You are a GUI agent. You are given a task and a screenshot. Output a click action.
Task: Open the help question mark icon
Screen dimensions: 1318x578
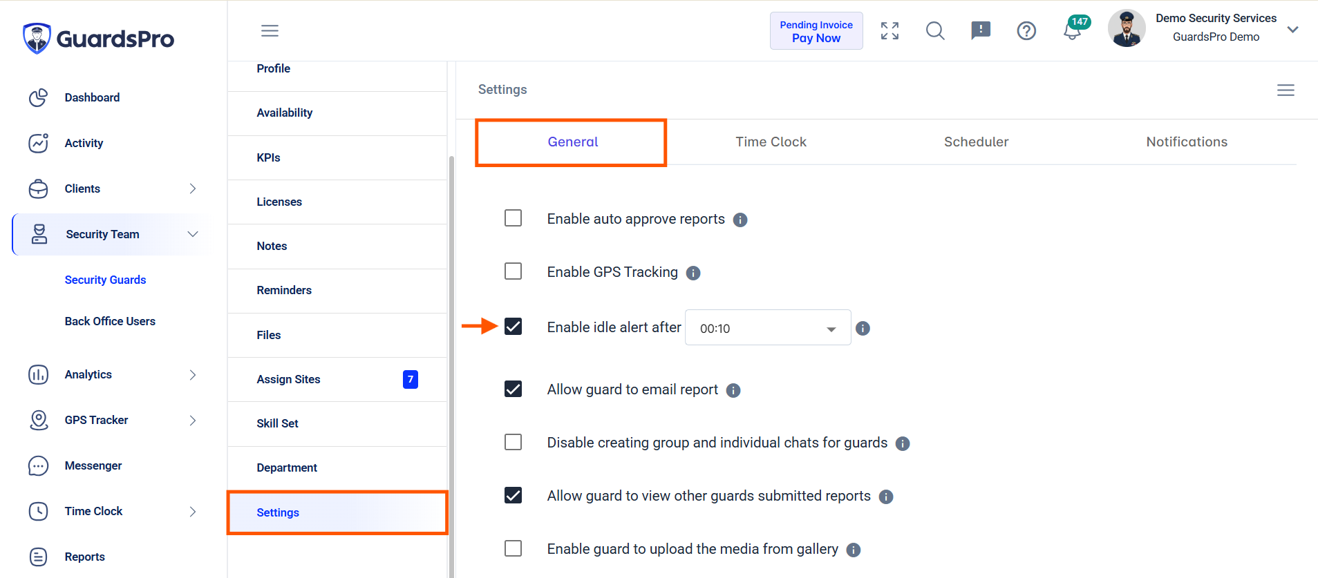[x=1026, y=30]
